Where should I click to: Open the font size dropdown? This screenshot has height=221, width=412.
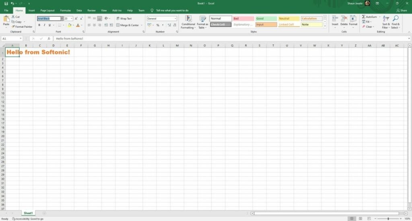[x=72, y=18]
